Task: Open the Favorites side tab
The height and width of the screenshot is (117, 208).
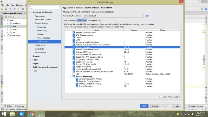Action: pyautogui.click(x=2, y=97)
